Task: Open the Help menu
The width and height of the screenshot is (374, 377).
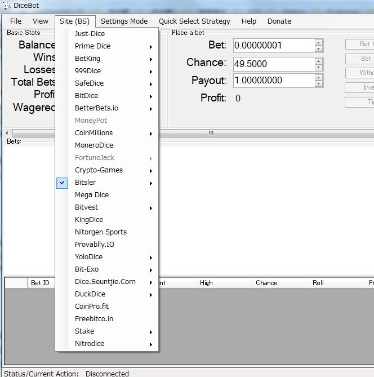Action: point(249,21)
